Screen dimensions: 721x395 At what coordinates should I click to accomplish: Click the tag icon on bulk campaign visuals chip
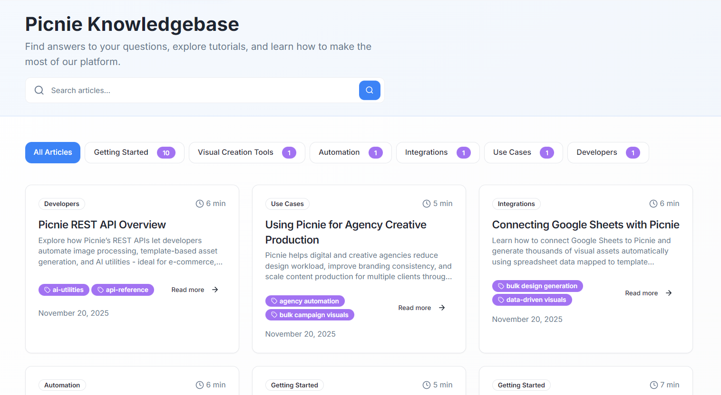point(273,314)
